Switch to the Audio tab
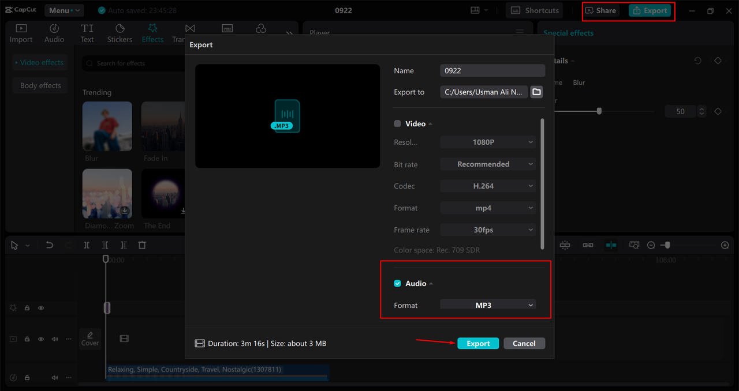The image size is (739, 391). tap(54, 33)
